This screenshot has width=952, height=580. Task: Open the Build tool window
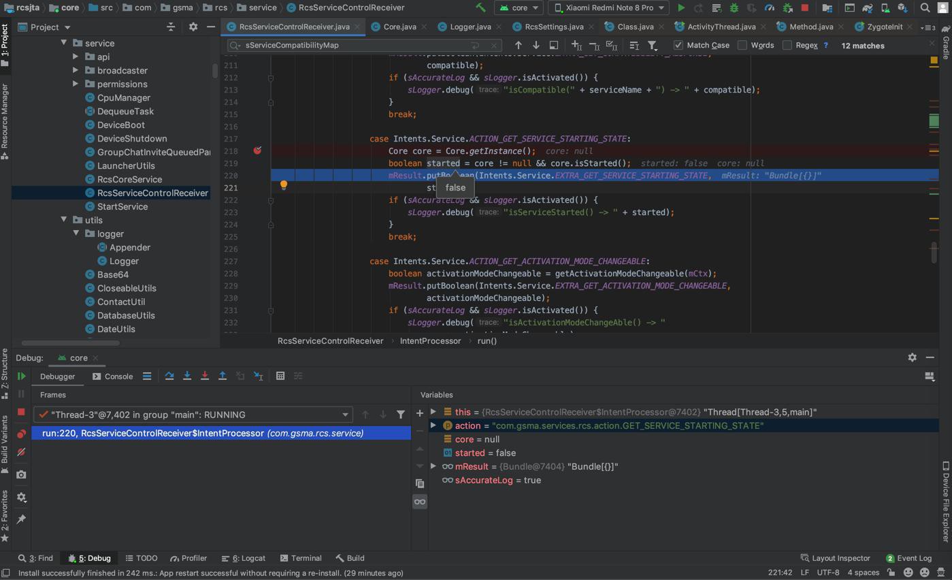(350, 558)
